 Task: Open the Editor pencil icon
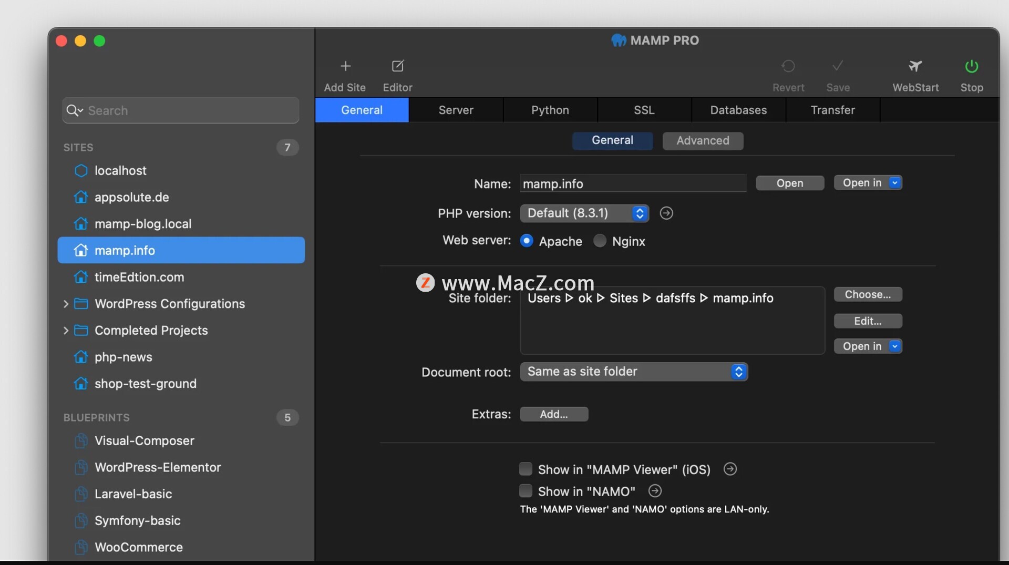click(398, 66)
